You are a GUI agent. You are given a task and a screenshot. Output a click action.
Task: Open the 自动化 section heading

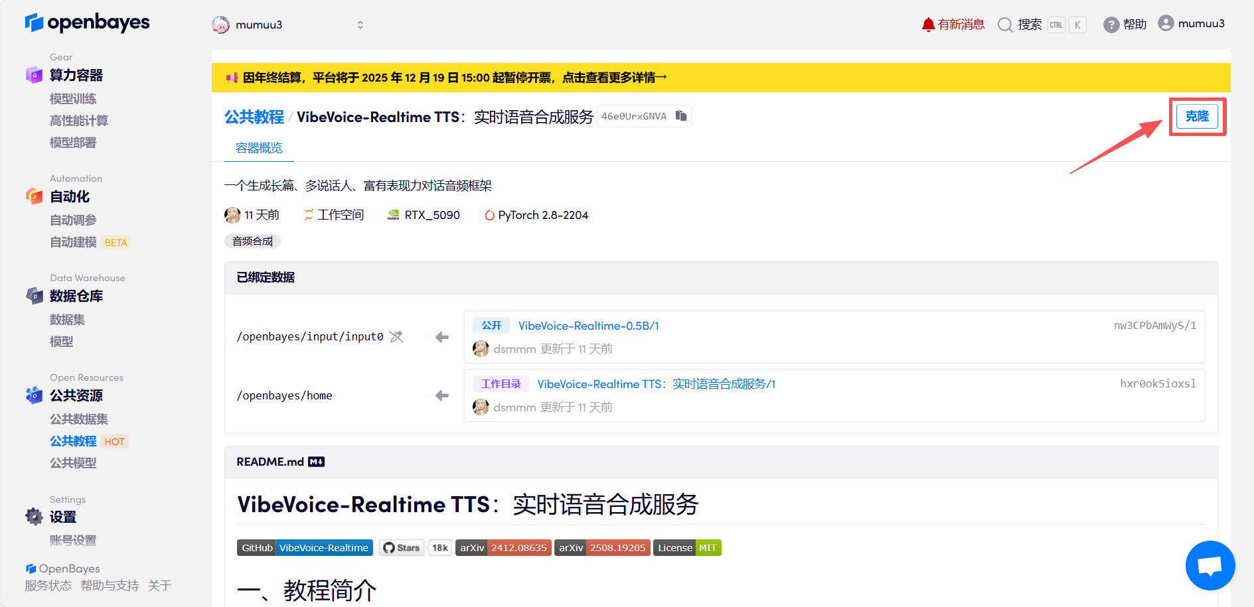70,196
